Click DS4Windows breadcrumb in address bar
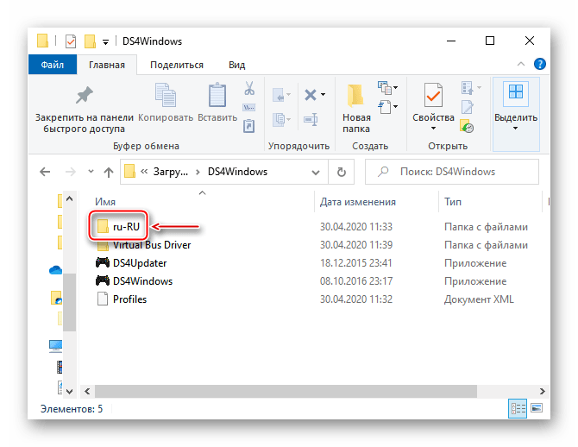The width and height of the screenshot is (578, 447). 237,172
